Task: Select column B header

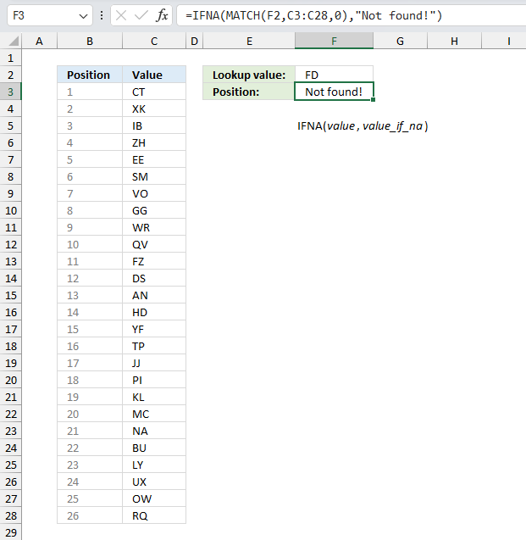Action: 90,42
